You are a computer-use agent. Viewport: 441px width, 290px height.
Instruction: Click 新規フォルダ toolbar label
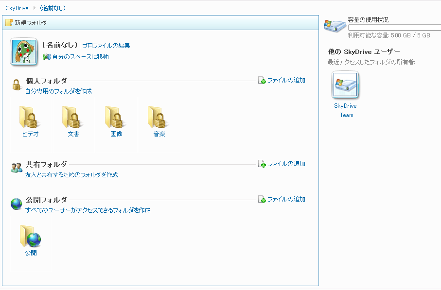click(31, 23)
